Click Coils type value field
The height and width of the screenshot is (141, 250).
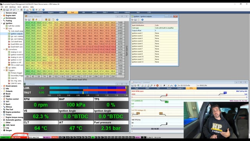166,28
